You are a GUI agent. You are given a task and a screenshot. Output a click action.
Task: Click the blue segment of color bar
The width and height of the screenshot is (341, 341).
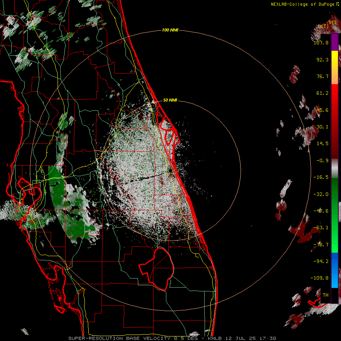tap(335, 270)
